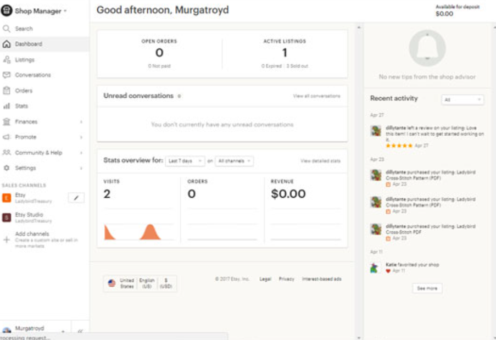The width and height of the screenshot is (496, 340).
Task: Click the View detailed stats link
Action: point(320,161)
